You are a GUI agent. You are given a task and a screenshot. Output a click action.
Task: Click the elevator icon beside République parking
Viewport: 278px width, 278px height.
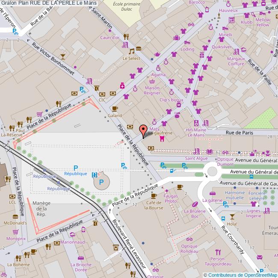tap(95, 174)
